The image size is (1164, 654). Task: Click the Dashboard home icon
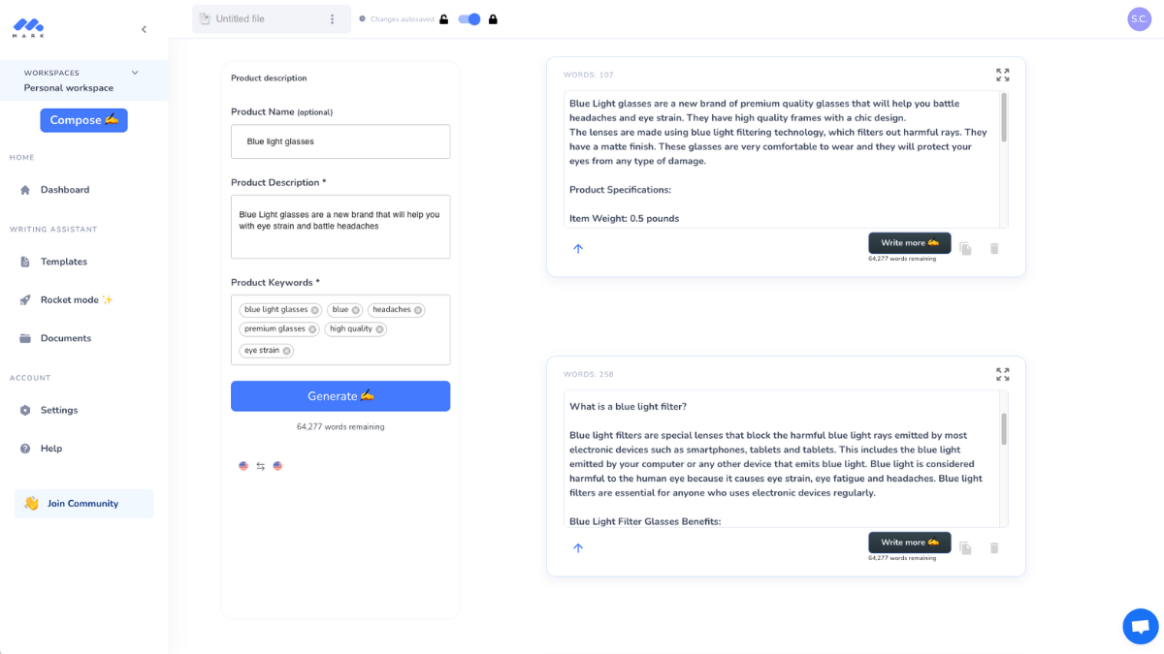pos(25,190)
